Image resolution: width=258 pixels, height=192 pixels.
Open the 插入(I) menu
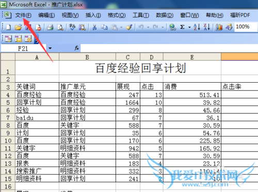coord(93,15)
